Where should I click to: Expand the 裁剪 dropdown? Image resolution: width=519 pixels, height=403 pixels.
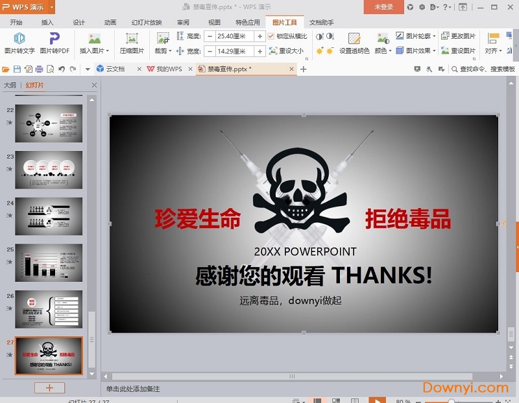pyautogui.click(x=163, y=51)
